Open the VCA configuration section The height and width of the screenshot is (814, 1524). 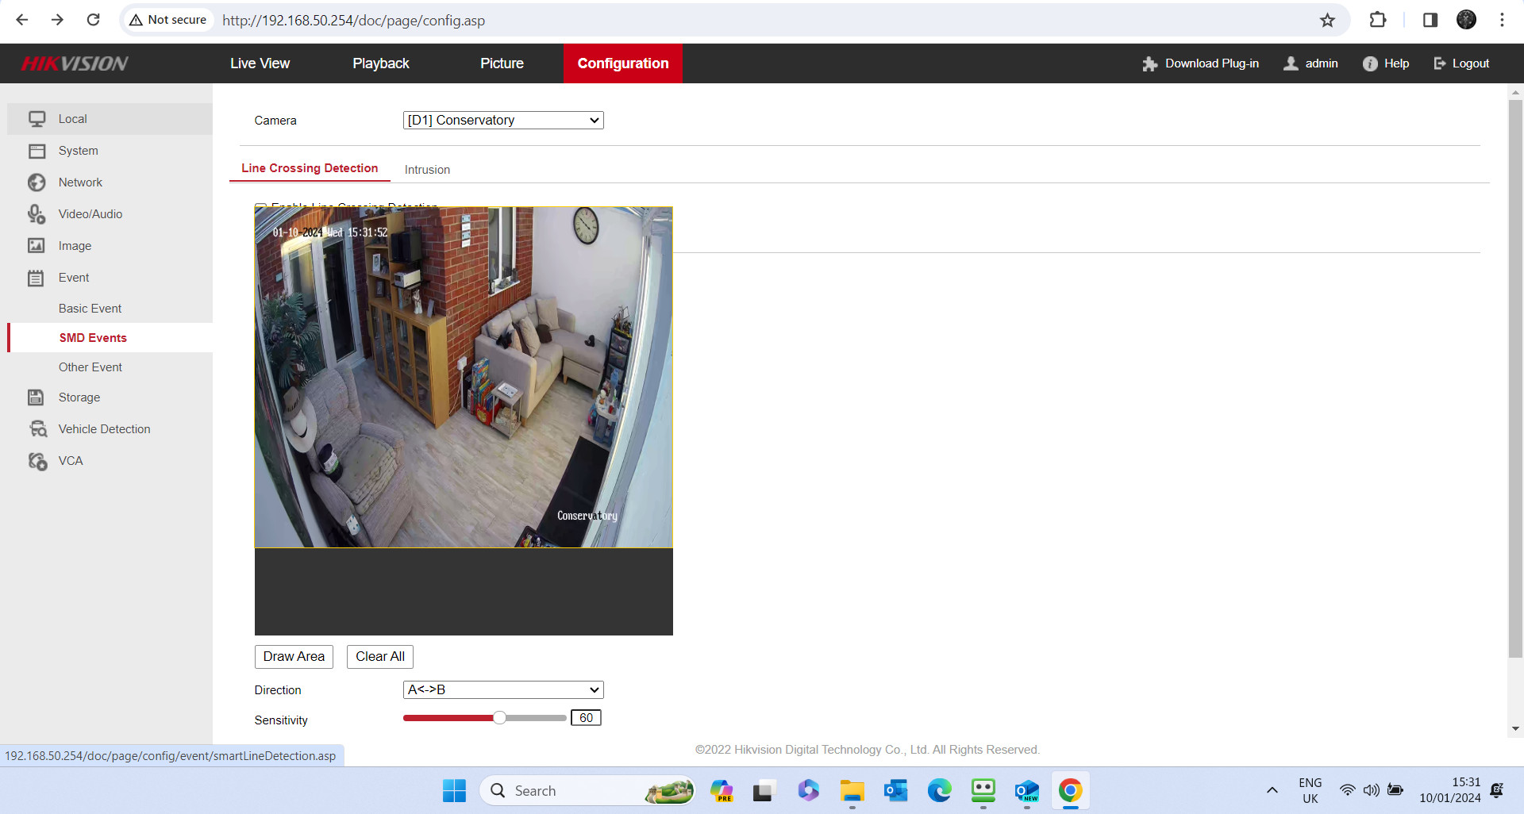coord(71,460)
